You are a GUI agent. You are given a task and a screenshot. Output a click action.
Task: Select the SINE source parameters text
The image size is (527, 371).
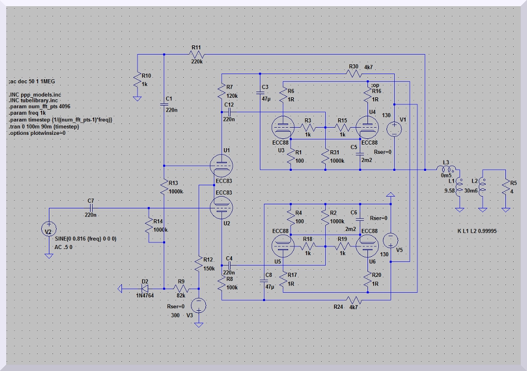[x=84, y=239]
